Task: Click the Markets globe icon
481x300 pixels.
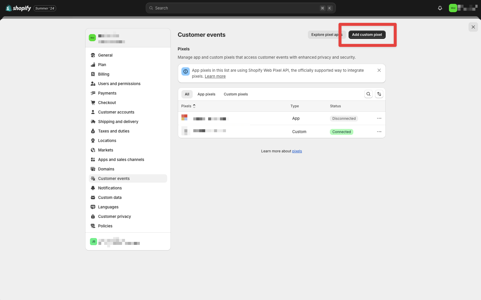Action: [93, 150]
